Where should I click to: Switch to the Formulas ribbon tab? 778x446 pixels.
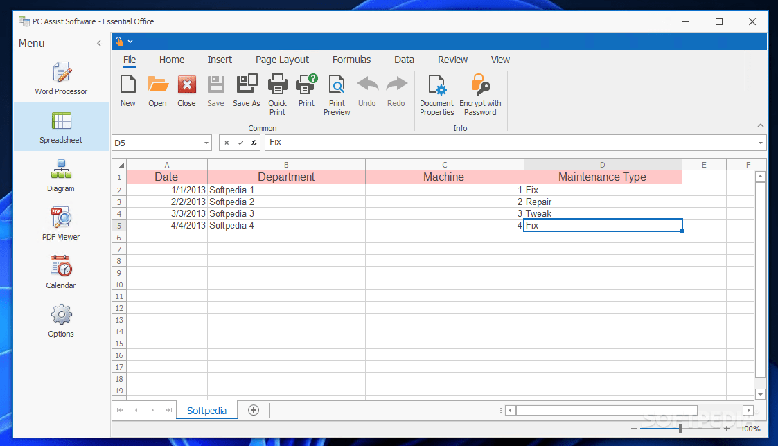[351, 60]
